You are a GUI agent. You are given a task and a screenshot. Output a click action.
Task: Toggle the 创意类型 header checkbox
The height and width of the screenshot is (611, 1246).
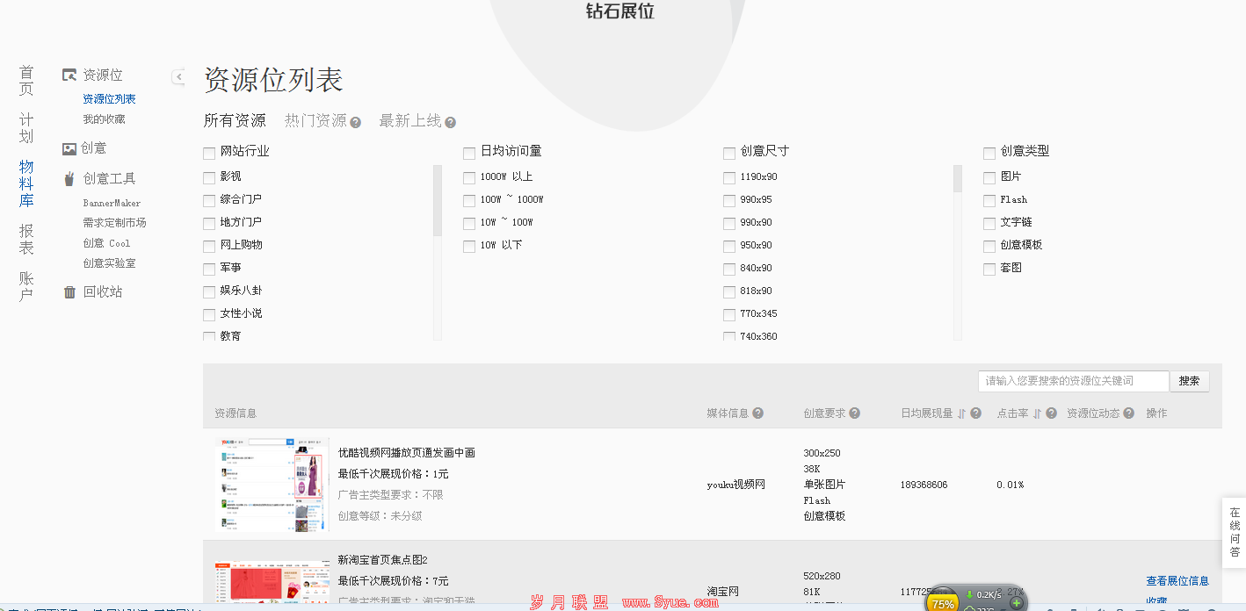coord(989,154)
